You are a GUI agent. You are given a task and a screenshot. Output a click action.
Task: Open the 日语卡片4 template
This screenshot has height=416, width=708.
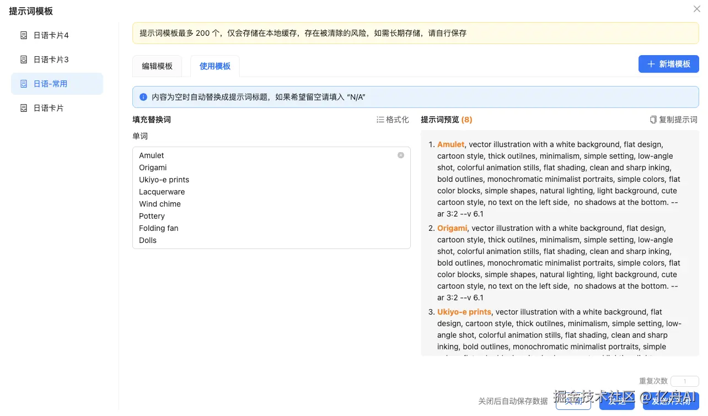(x=57, y=35)
